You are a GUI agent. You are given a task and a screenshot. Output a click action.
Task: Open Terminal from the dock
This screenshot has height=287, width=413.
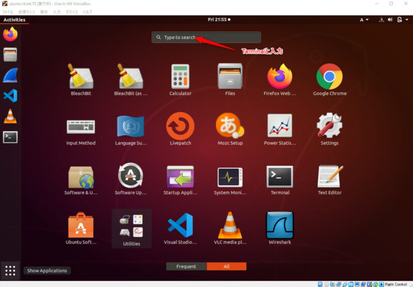click(10, 137)
